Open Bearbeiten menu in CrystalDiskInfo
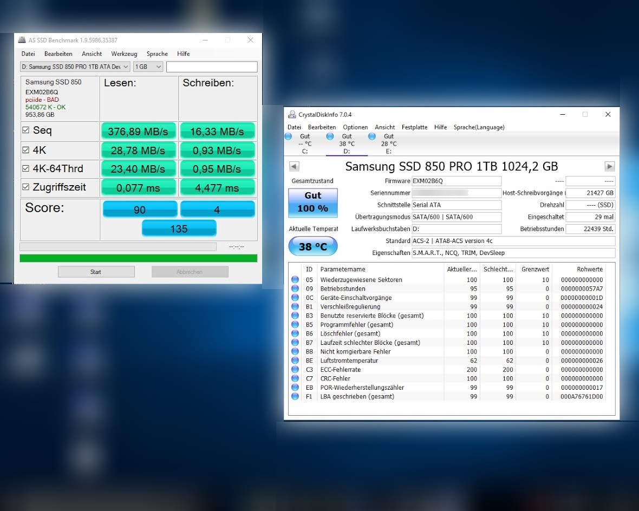This screenshot has width=639, height=511. click(322, 127)
